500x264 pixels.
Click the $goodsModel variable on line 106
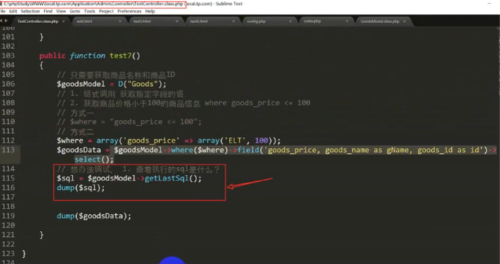tap(81, 84)
